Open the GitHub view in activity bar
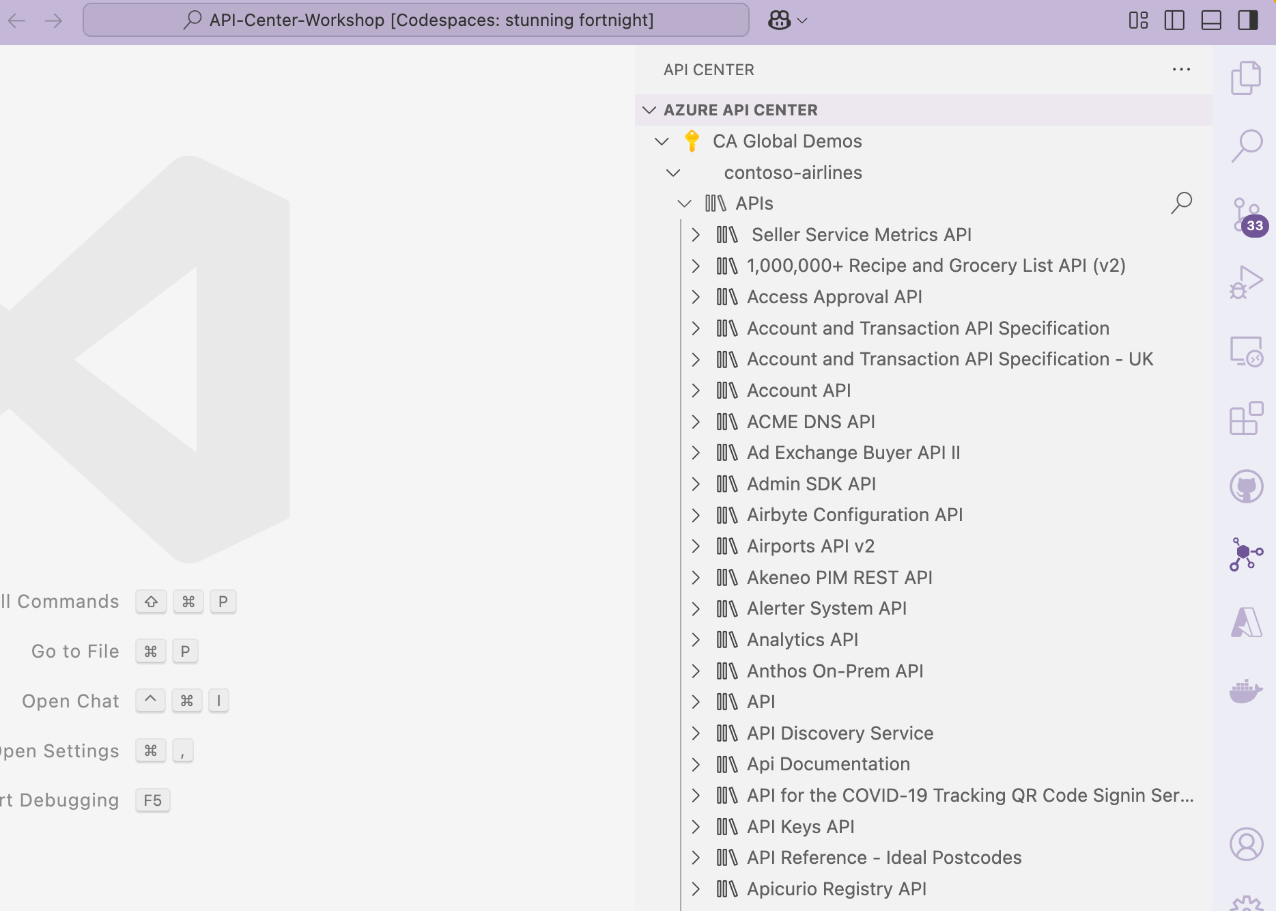Image resolution: width=1276 pixels, height=911 pixels. pyautogui.click(x=1246, y=486)
